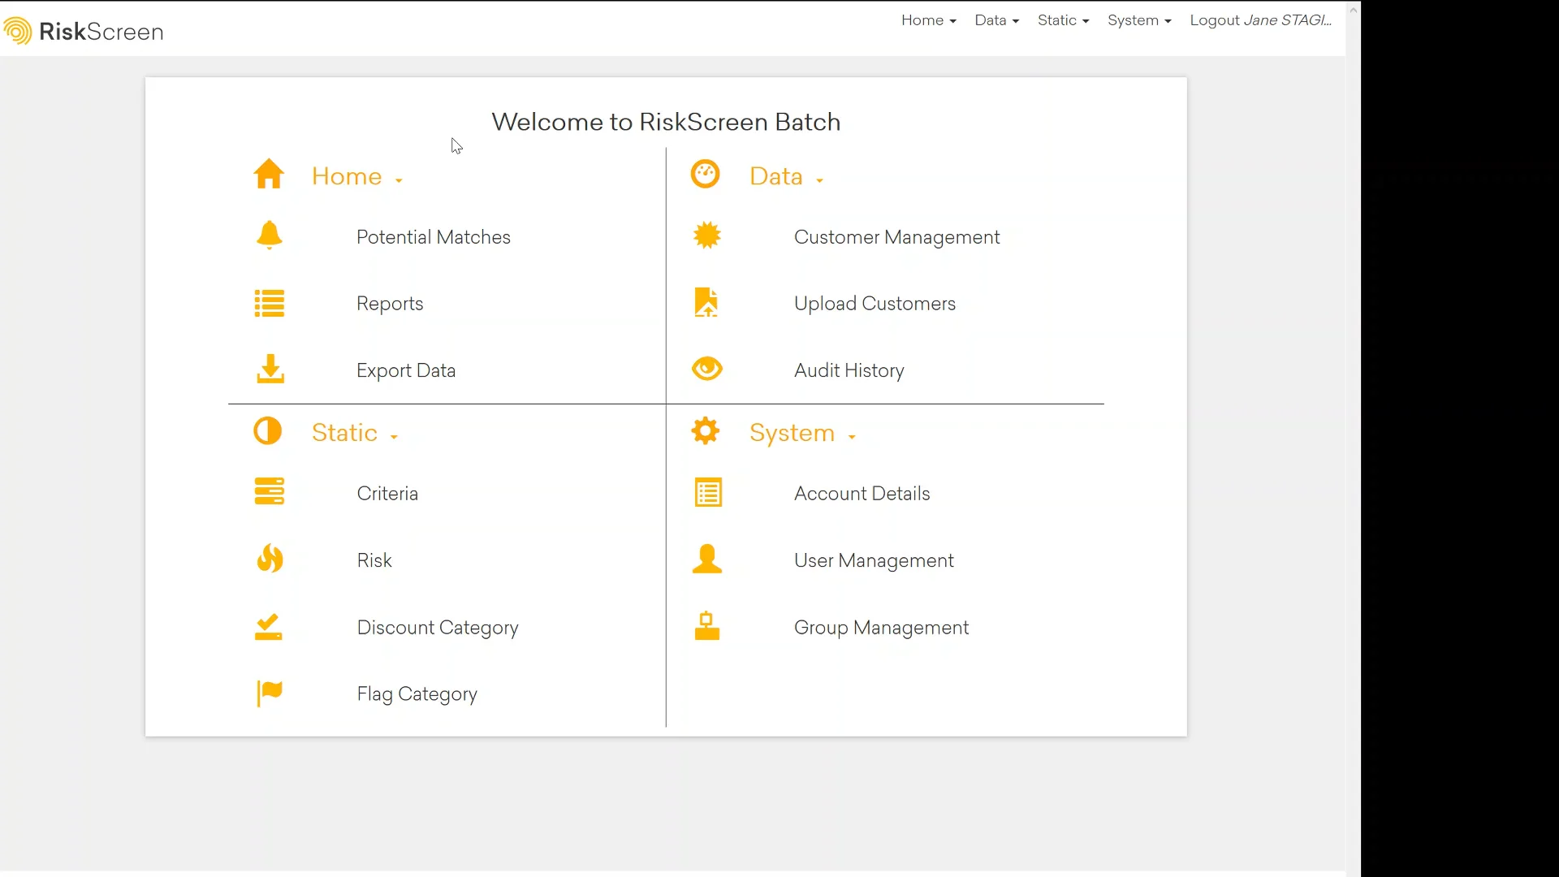Expand the Home dropdown in top bar
The width and height of the screenshot is (1559, 877).
[928, 20]
